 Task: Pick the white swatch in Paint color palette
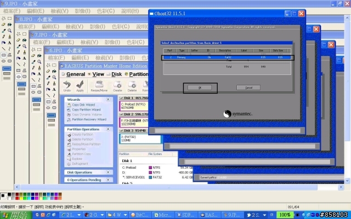pos(9,198)
